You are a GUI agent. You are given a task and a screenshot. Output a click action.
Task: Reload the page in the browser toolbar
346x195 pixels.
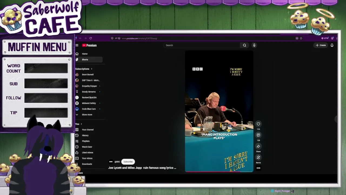click(91, 38)
